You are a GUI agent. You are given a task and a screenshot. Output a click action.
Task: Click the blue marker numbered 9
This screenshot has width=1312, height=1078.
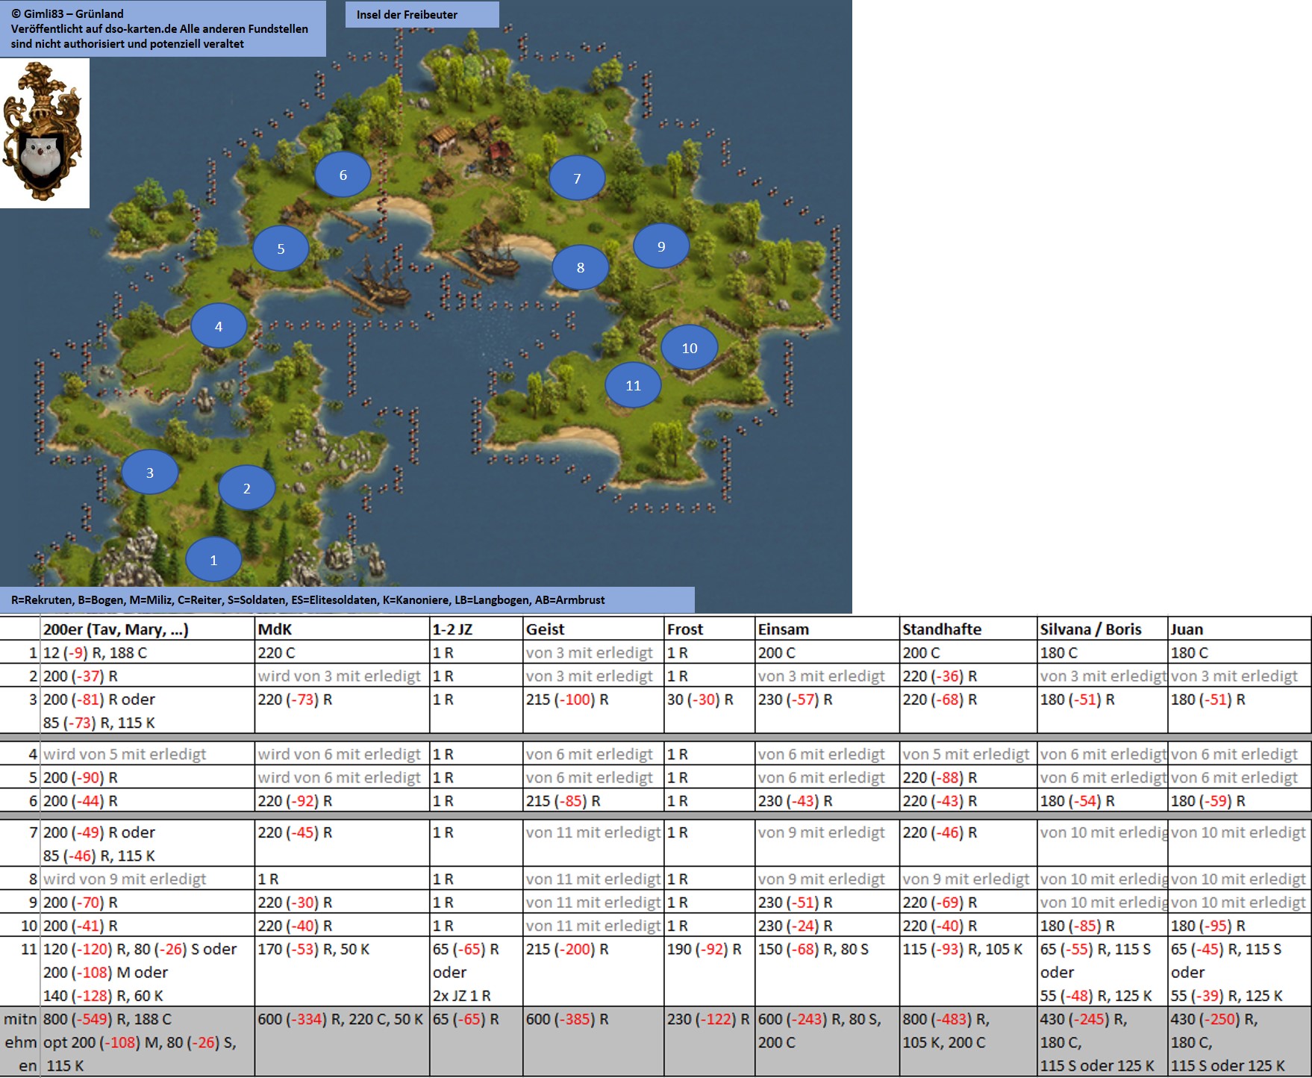661,246
